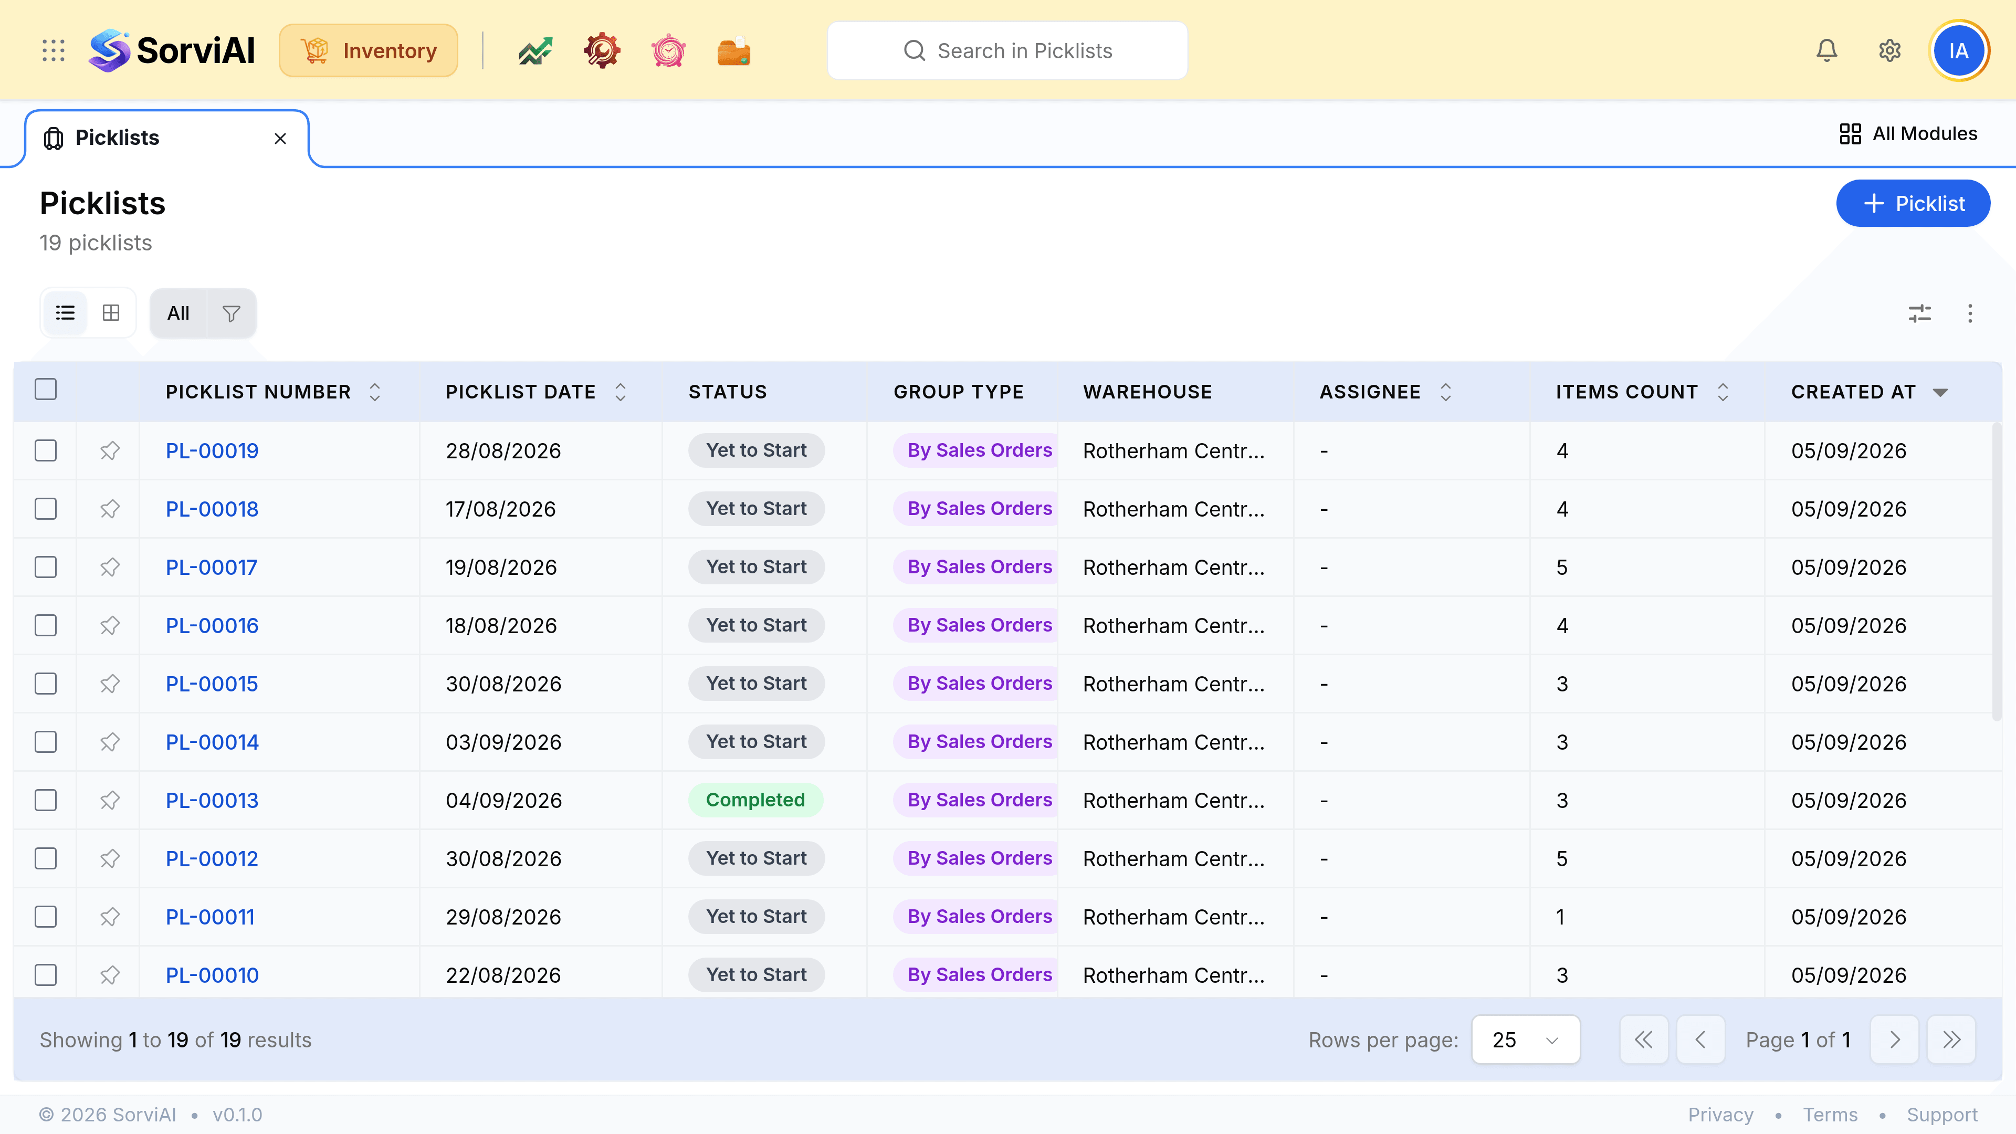Open settings gear in header
Screen dimensions: 2016x1134
point(1890,51)
